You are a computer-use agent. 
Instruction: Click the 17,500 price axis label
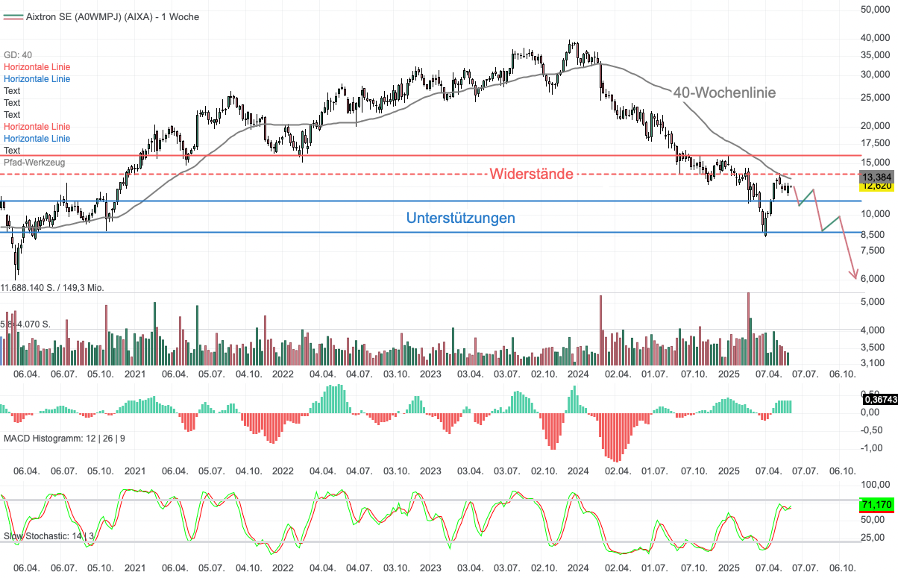pyautogui.click(x=877, y=143)
